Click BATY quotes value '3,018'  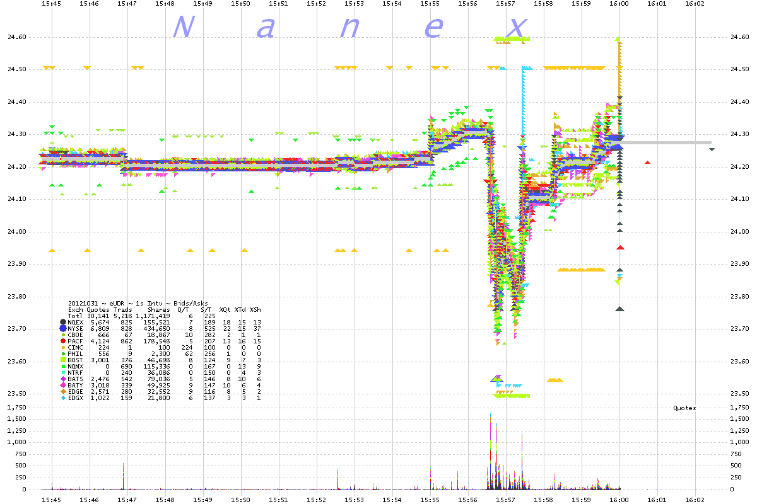click(100, 385)
